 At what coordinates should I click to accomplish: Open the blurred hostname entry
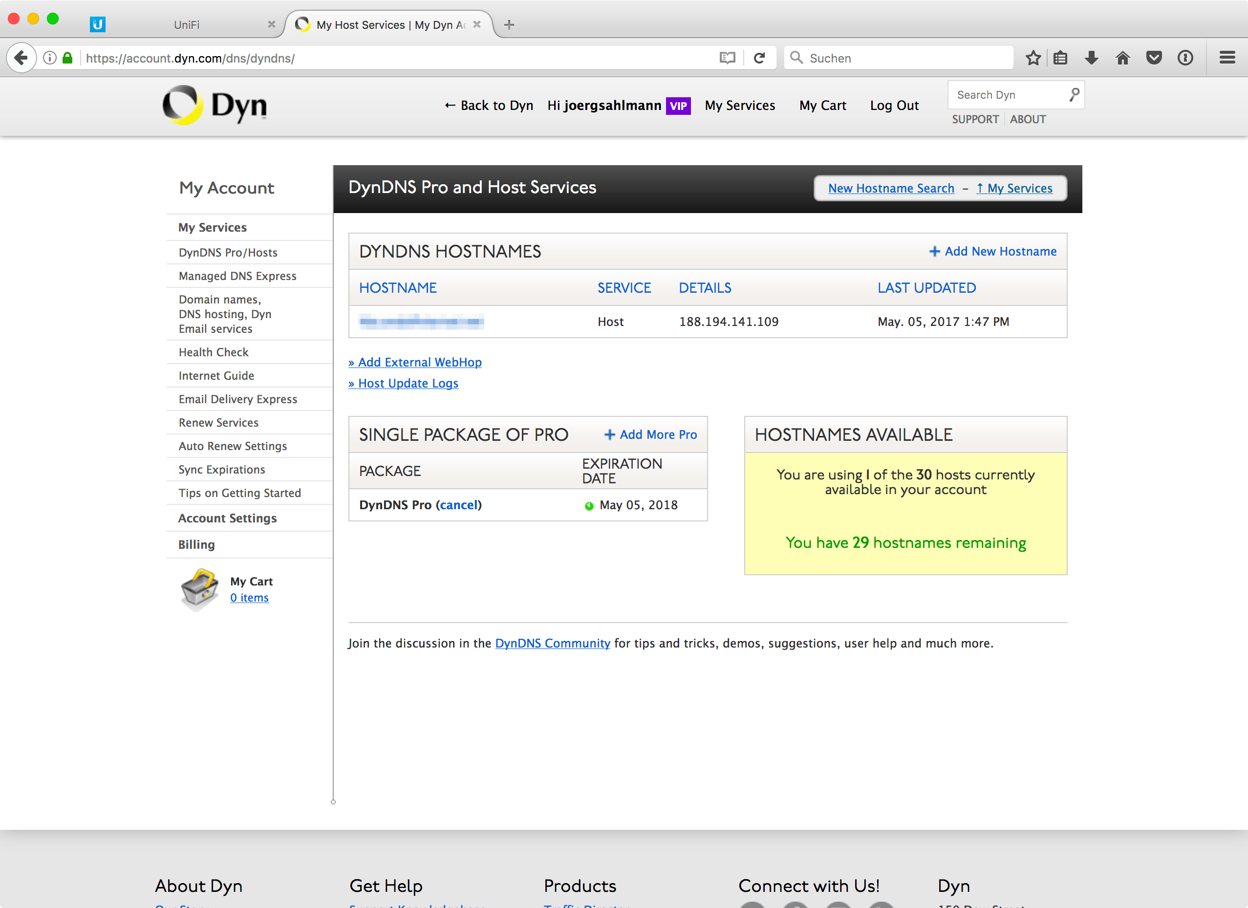pyautogui.click(x=422, y=322)
